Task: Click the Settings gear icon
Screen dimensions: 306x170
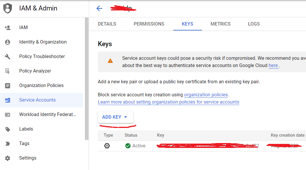Action: [8, 158]
